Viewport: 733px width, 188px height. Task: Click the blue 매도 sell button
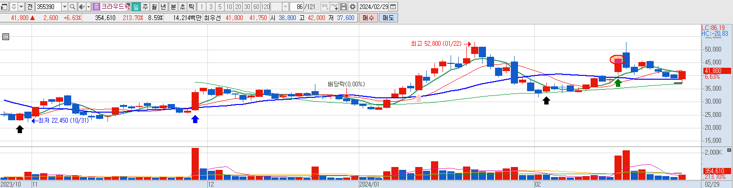coord(388,18)
